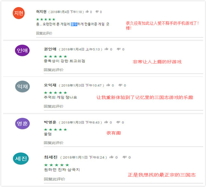Open the teal 세진 profile avatar
206x187 pixels.
(21, 159)
